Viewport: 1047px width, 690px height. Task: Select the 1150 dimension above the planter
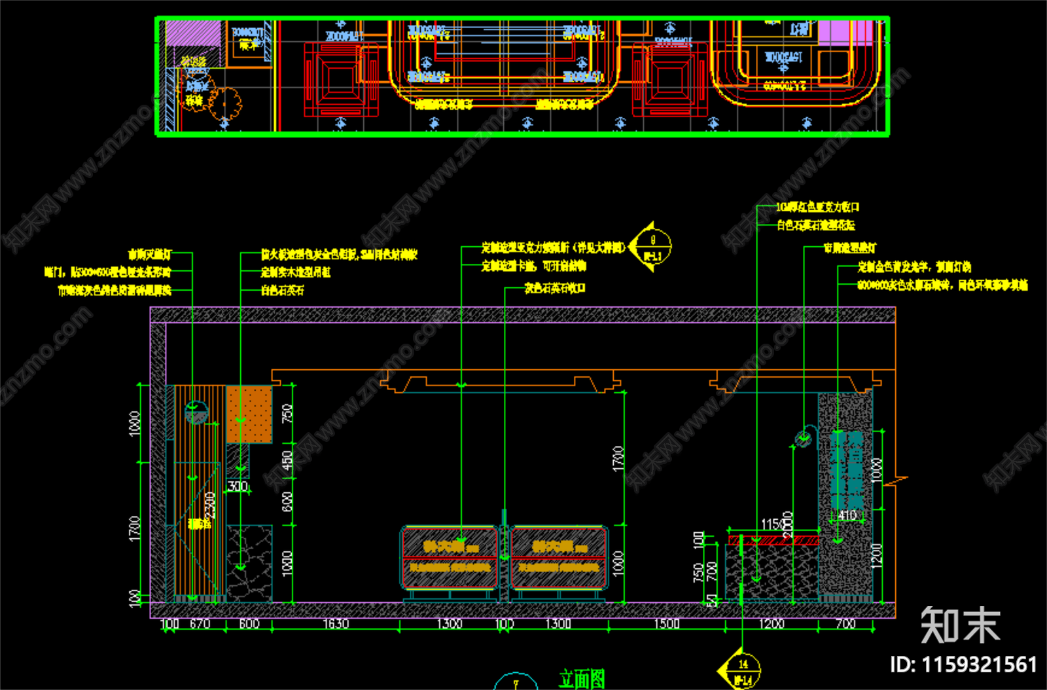click(x=773, y=524)
